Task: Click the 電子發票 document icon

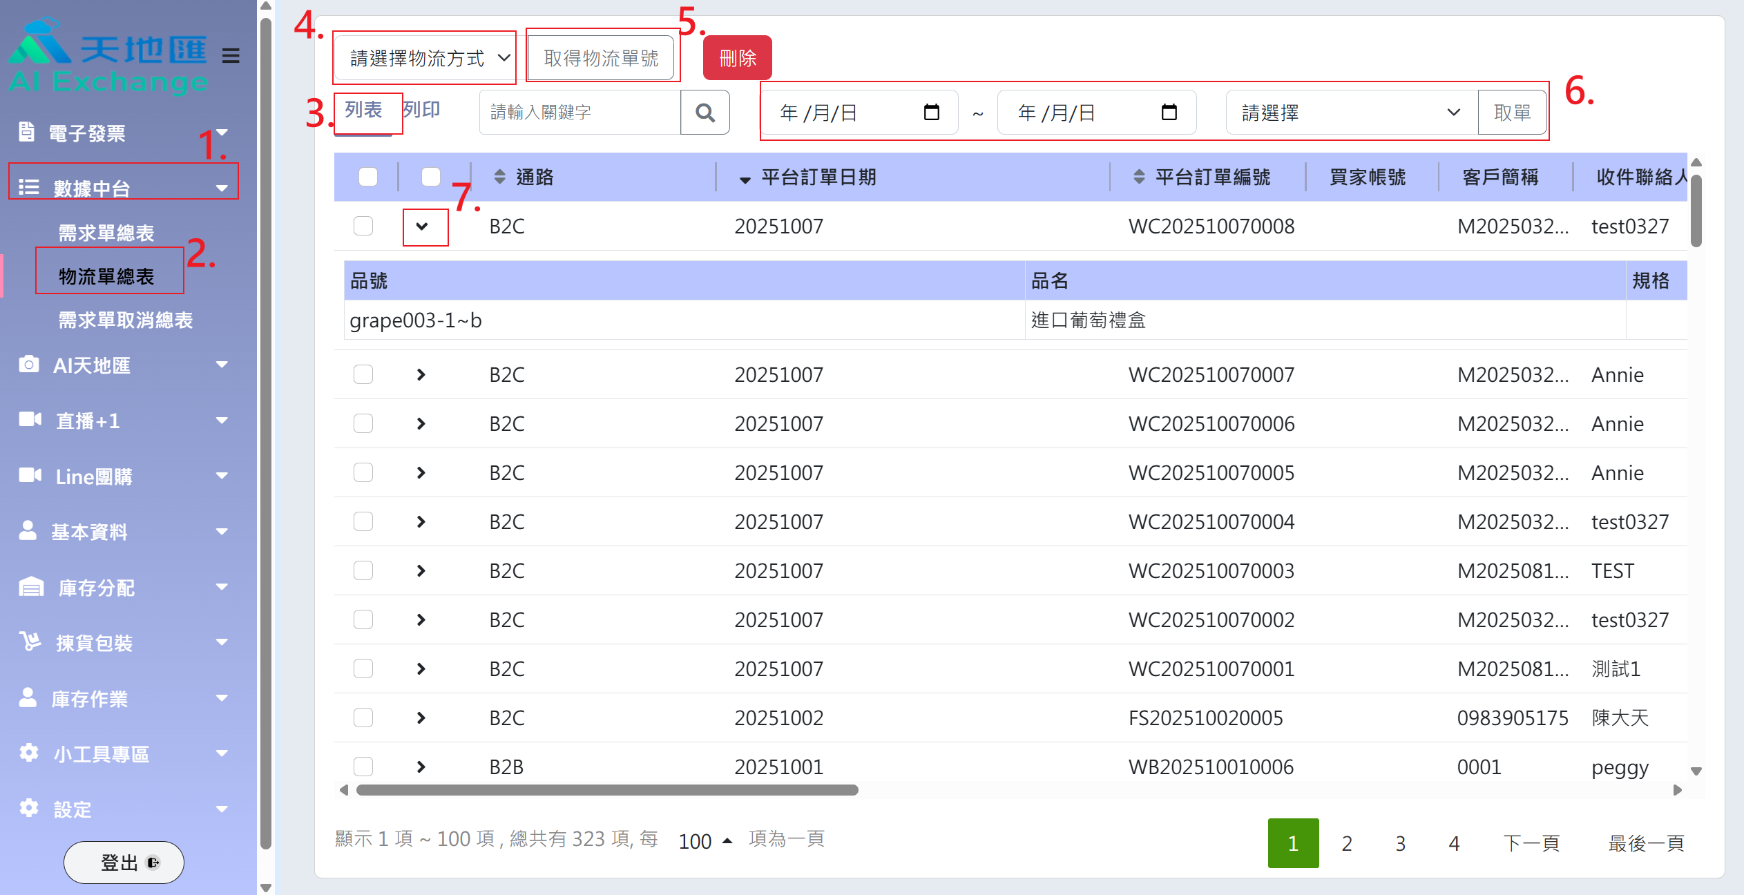Action: click(26, 131)
